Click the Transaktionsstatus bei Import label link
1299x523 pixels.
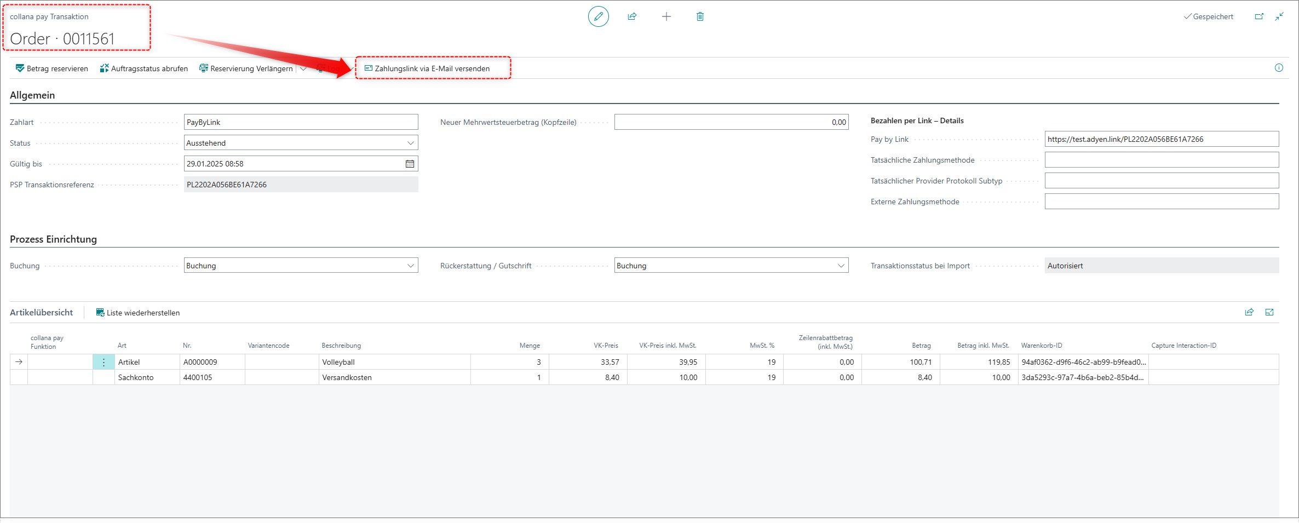920,266
